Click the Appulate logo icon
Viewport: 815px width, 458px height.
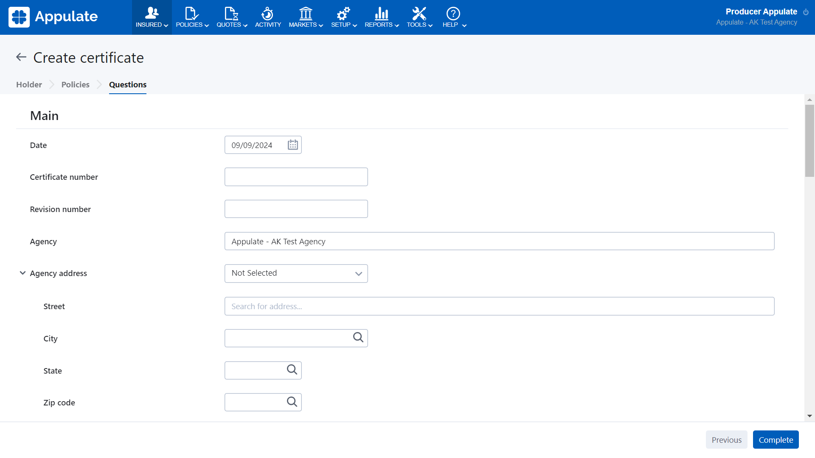(19, 17)
